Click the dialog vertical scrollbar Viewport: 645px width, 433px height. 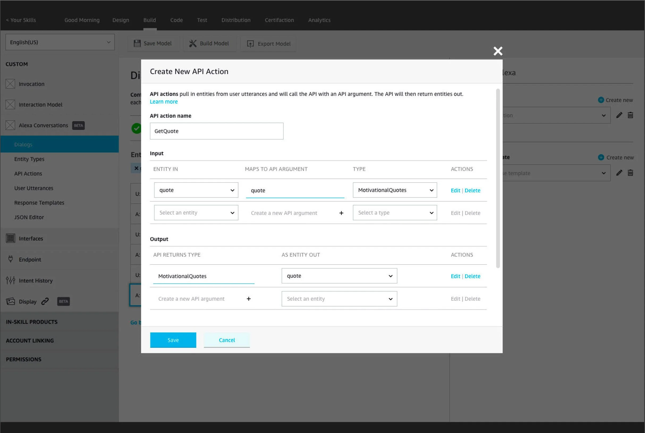pos(498,178)
